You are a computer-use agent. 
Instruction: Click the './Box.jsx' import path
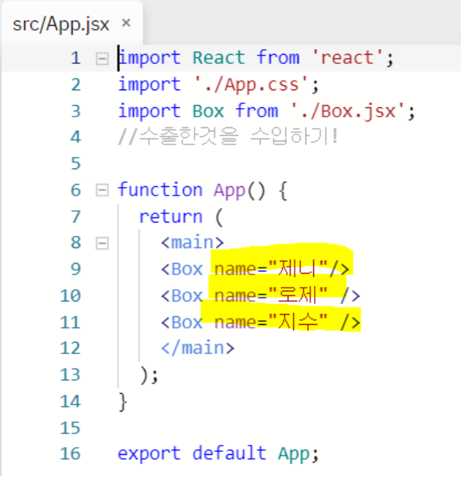tap(348, 111)
